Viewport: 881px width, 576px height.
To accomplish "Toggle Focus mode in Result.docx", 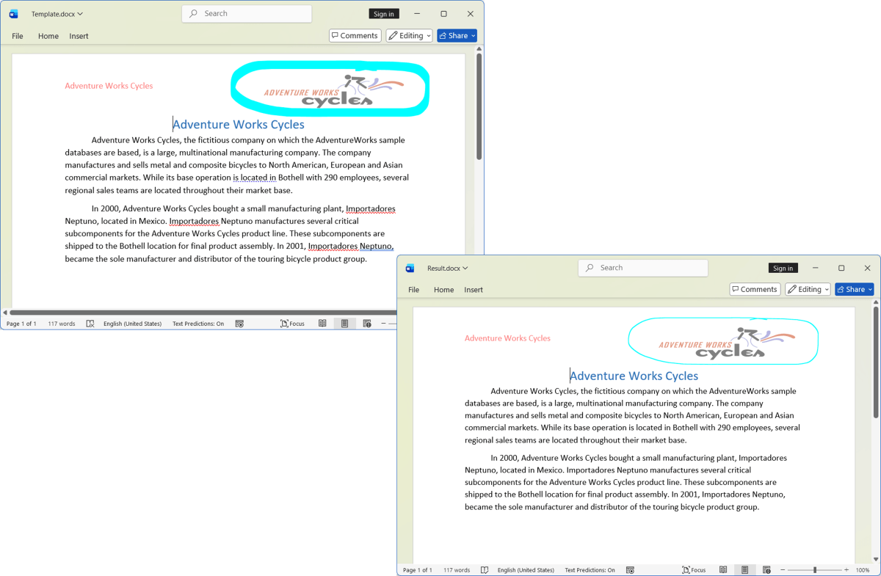I will point(694,570).
